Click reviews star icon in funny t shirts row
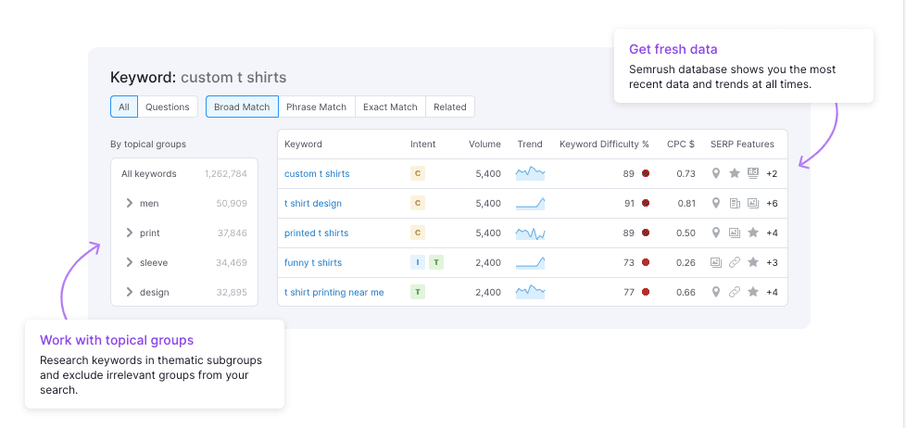This screenshot has height=428, width=906. (753, 262)
